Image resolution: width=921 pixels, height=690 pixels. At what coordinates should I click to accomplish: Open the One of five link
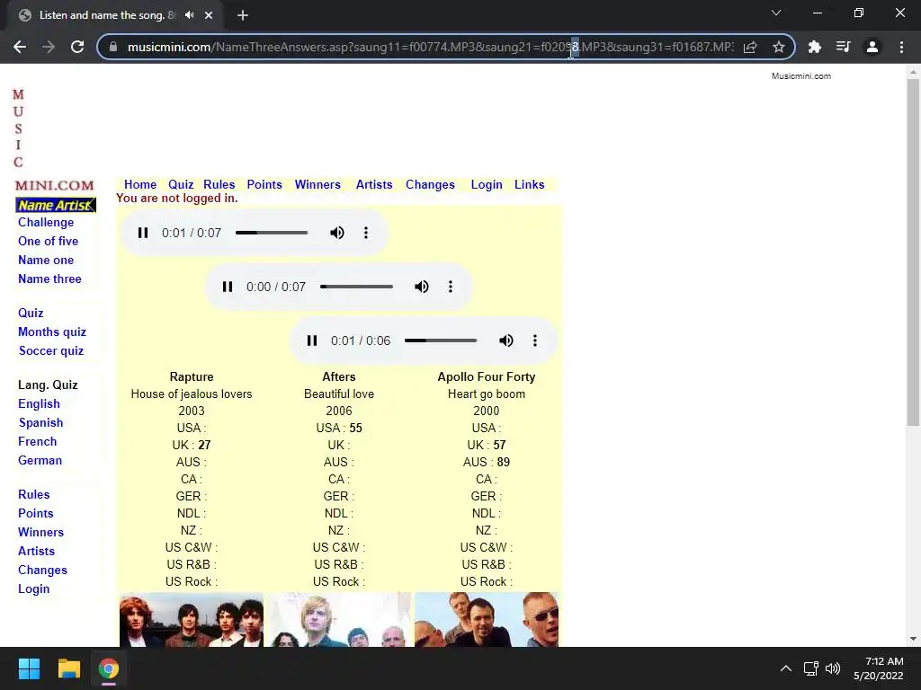click(x=49, y=241)
